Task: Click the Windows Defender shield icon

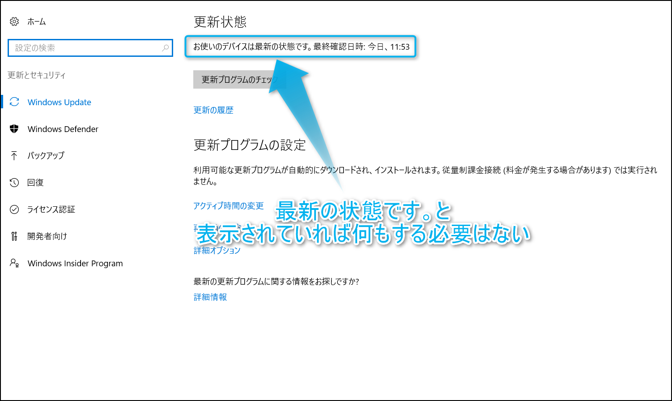Action: [14, 129]
